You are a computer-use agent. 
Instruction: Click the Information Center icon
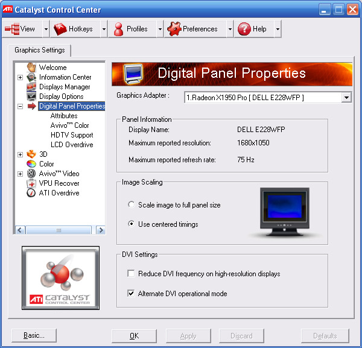pos(31,77)
